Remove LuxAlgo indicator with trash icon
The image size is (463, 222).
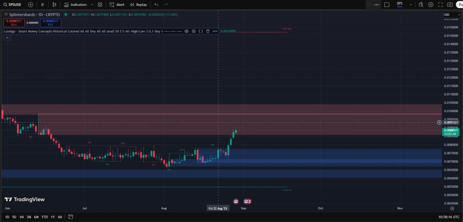[208, 31]
